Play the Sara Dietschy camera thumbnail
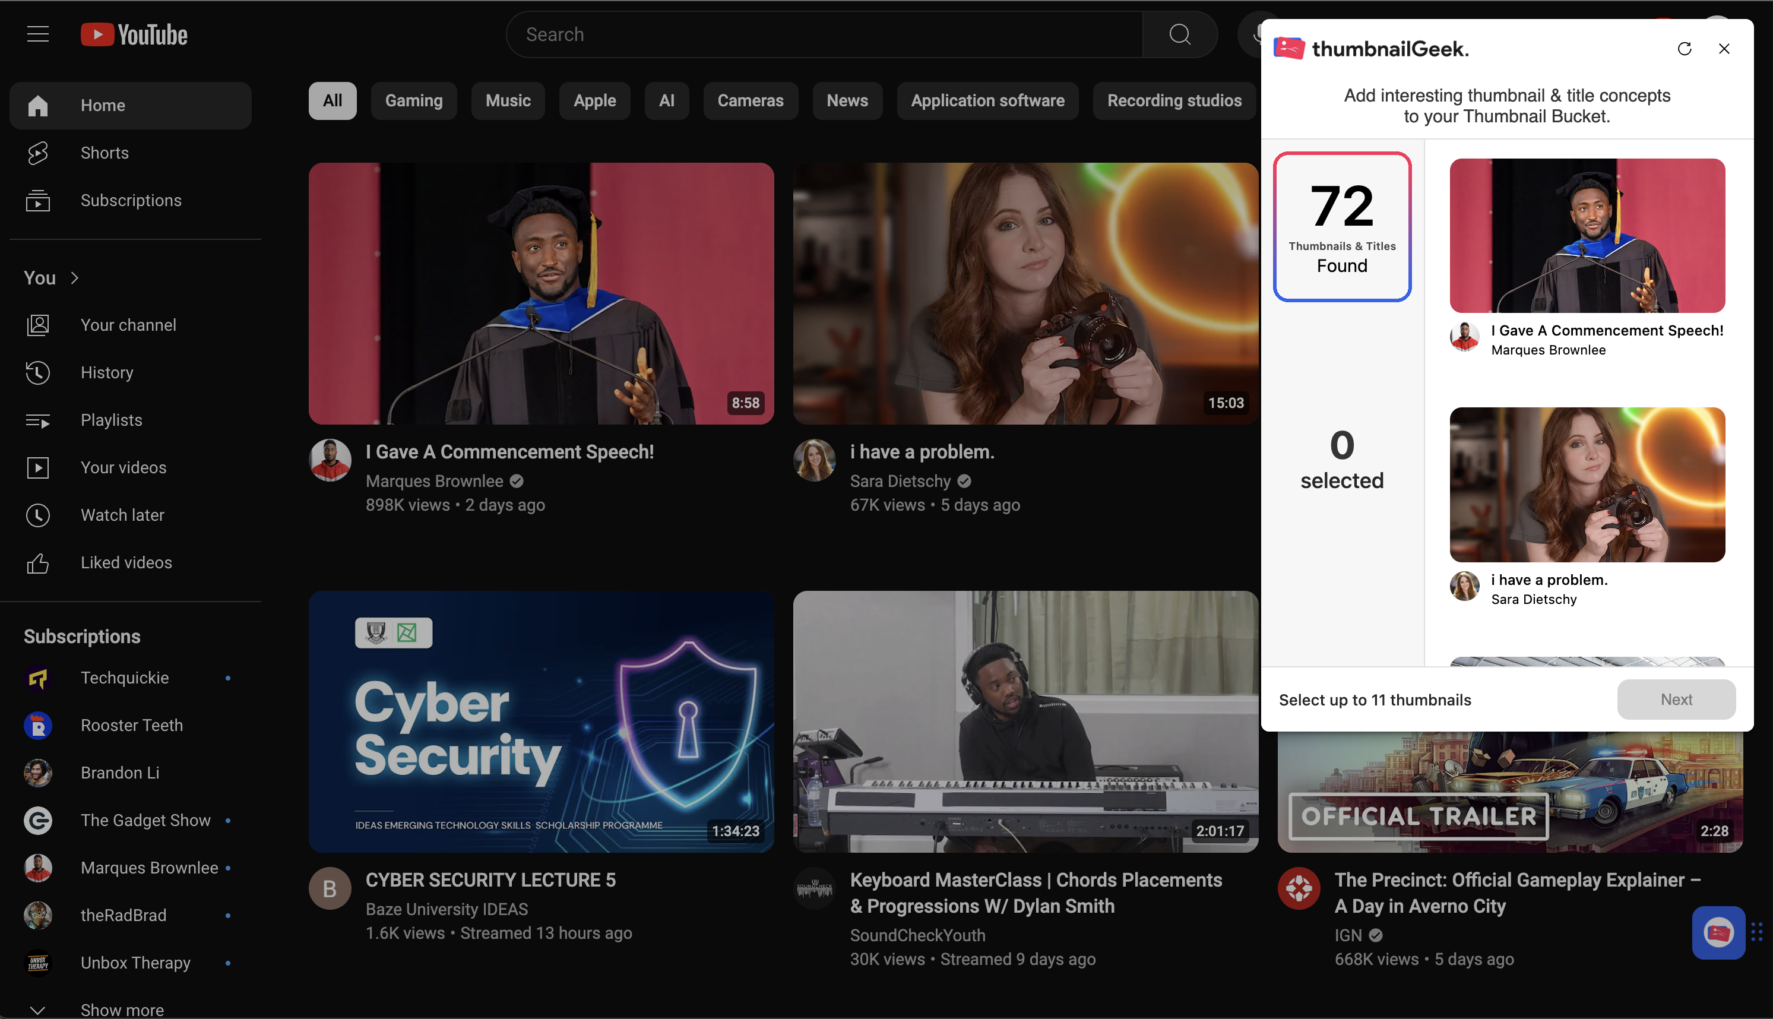Screen dimensions: 1773x1019 (1025, 293)
